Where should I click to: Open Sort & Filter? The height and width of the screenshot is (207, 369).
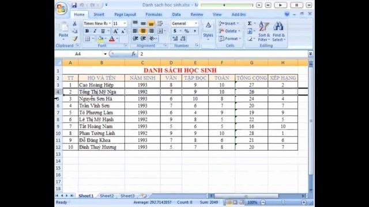pyautogui.click(x=264, y=31)
